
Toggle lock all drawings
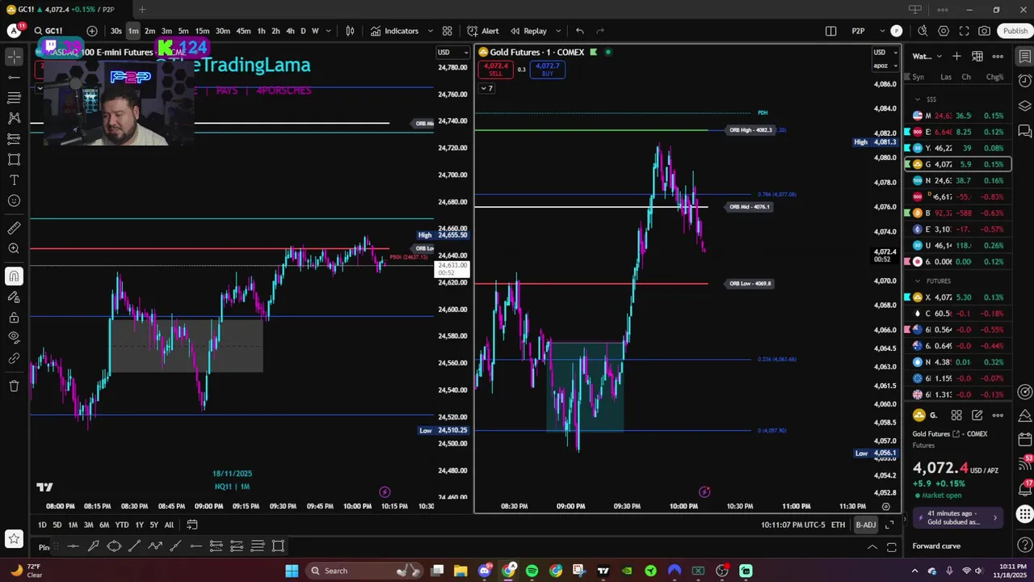pyautogui.click(x=14, y=317)
